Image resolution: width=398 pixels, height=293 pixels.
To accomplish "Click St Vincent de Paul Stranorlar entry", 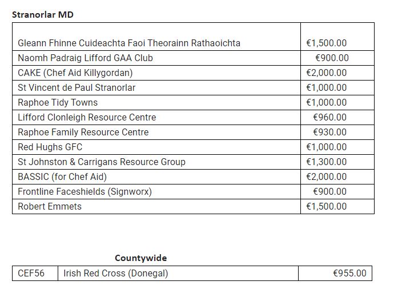I will tap(77, 87).
